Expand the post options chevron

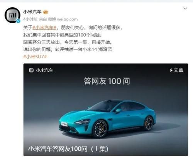[185, 8]
